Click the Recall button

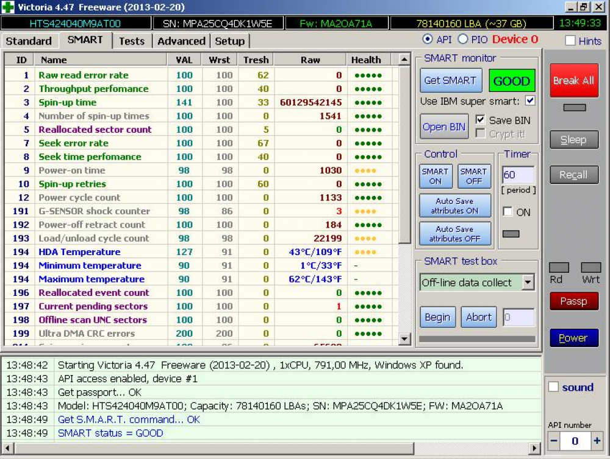point(574,175)
